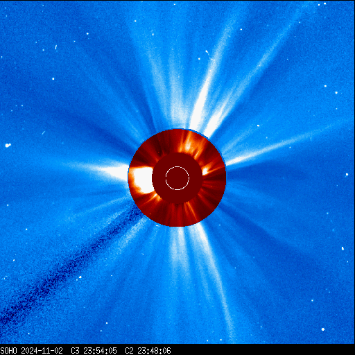Select the bright double object near left edge
Image resolution: width=355 pixels, height=355 pixels.
8,145
